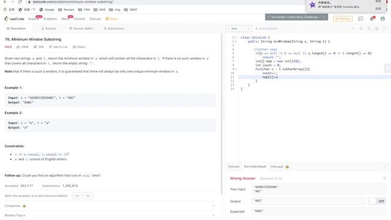Collapse the console result panel chevron
Viewport: 391px width, 220px height.
385,167
